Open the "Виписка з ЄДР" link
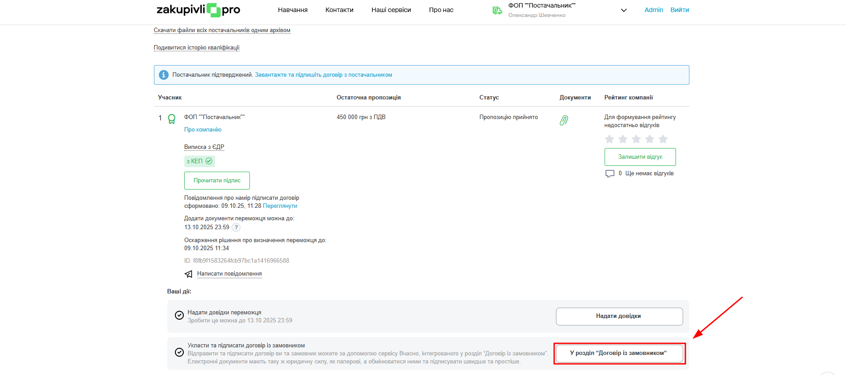The height and width of the screenshot is (375, 846). pyautogui.click(x=204, y=147)
